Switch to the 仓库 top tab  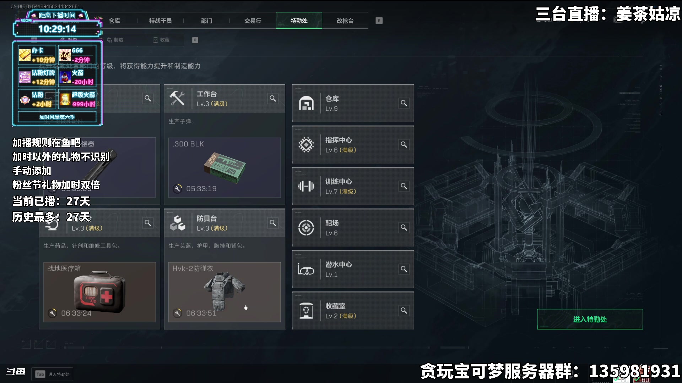(x=114, y=21)
